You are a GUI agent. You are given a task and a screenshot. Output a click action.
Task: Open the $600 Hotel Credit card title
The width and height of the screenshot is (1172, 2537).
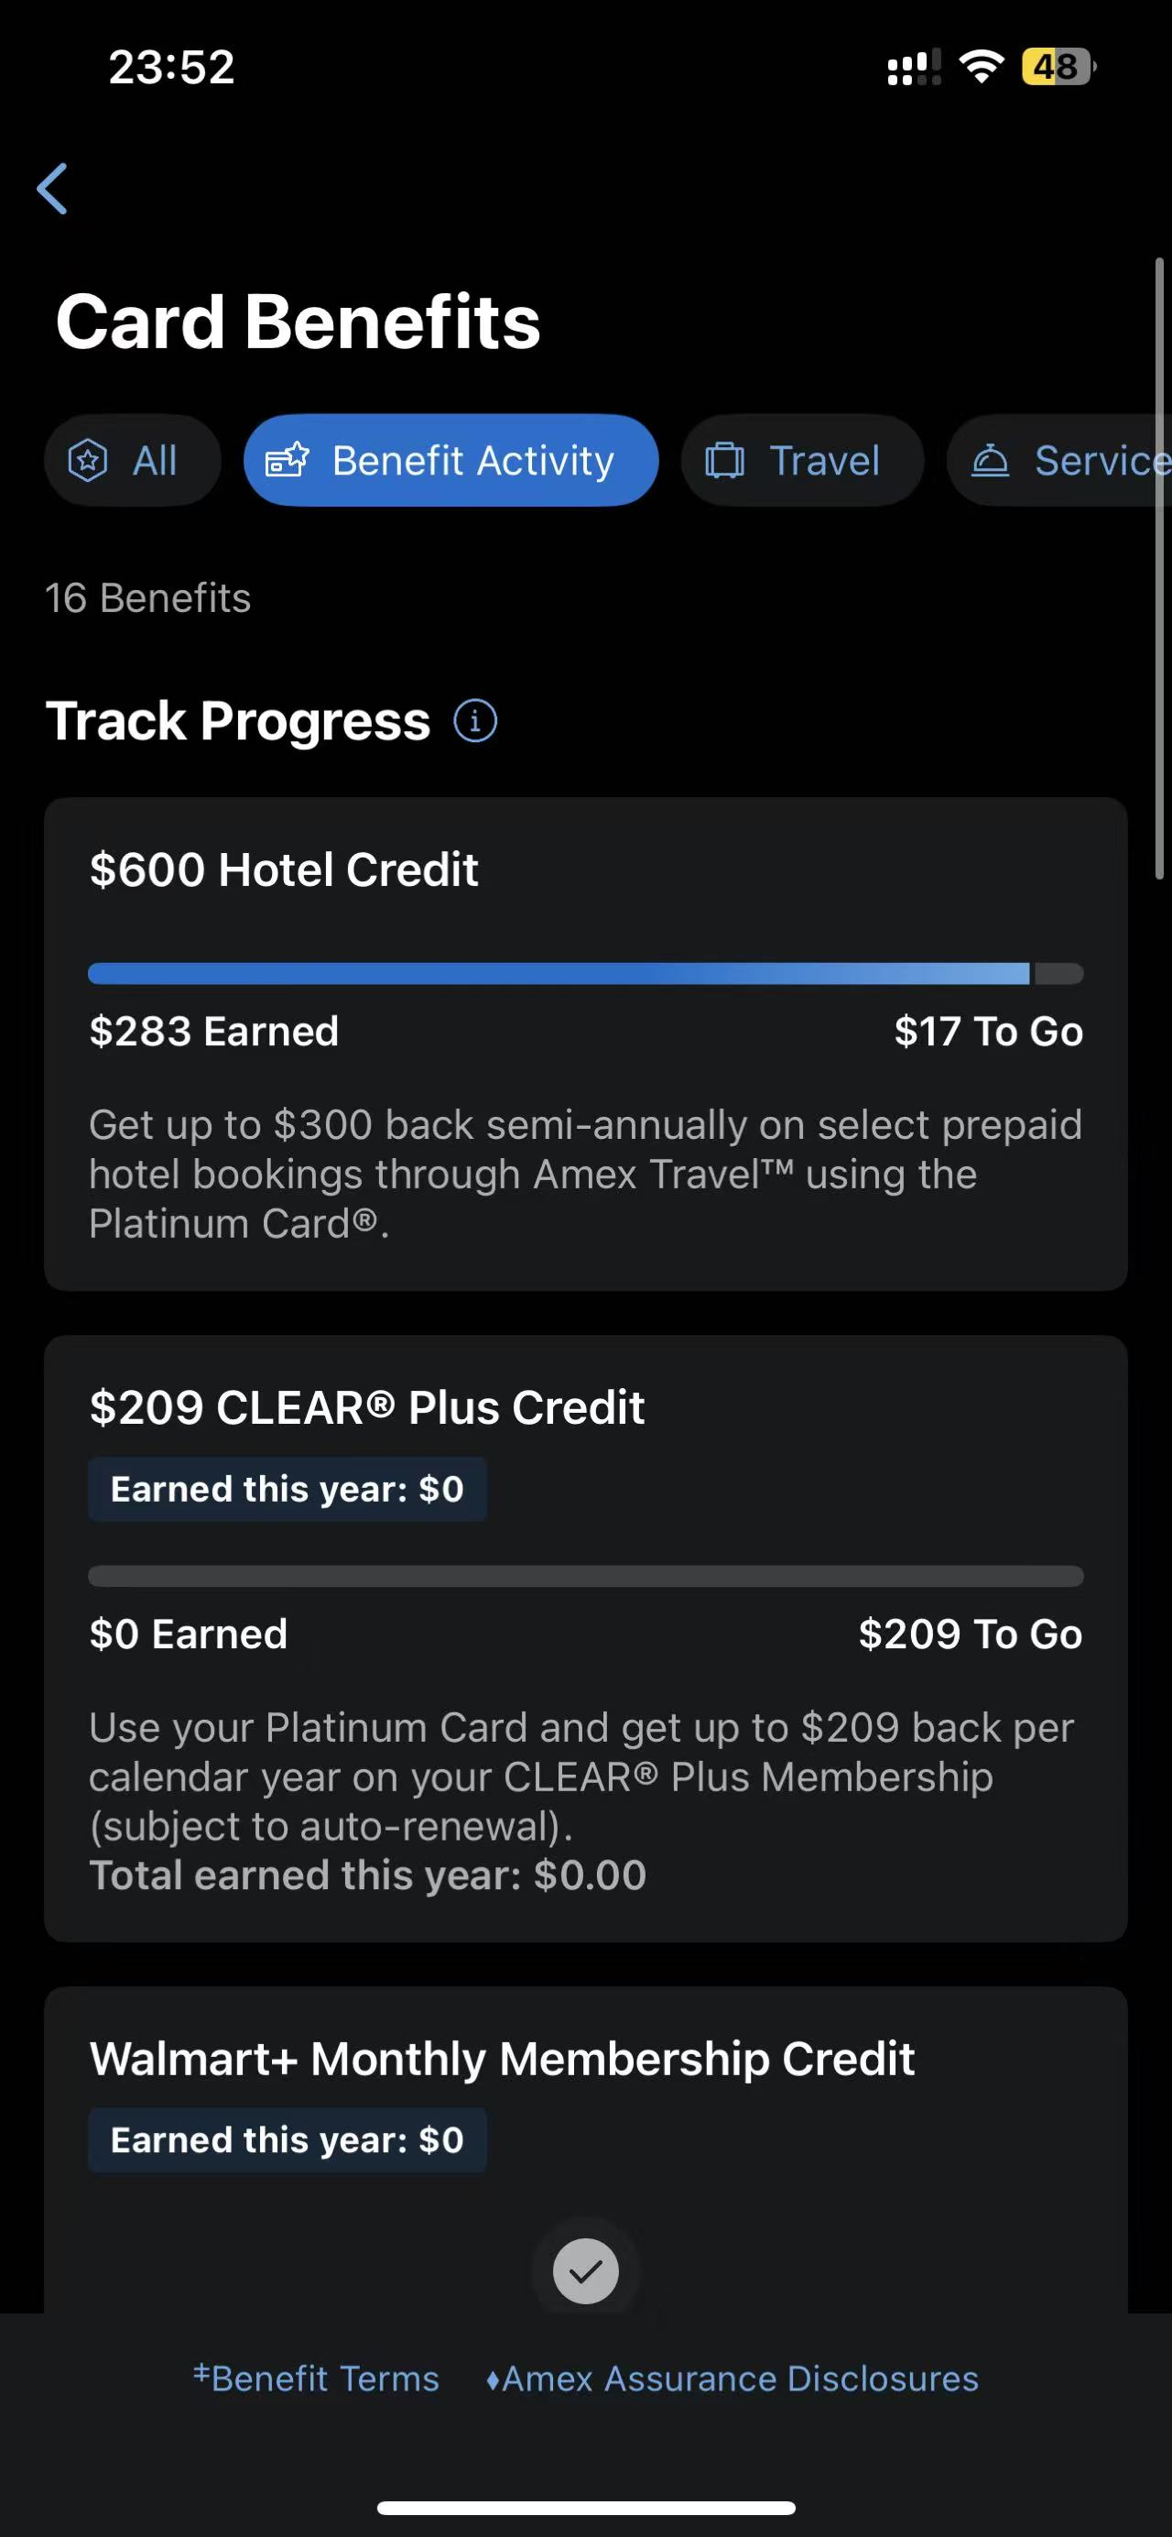tap(284, 869)
